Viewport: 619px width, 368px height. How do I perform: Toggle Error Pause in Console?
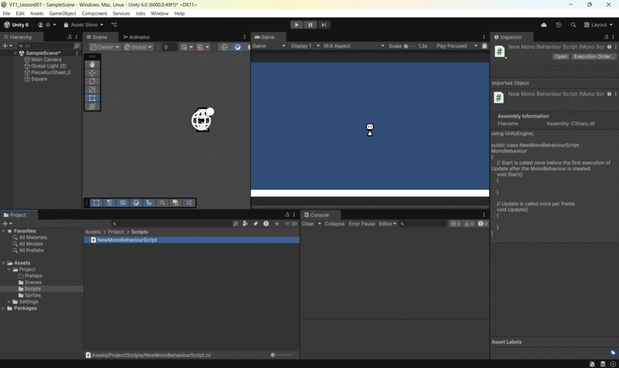point(361,224)
